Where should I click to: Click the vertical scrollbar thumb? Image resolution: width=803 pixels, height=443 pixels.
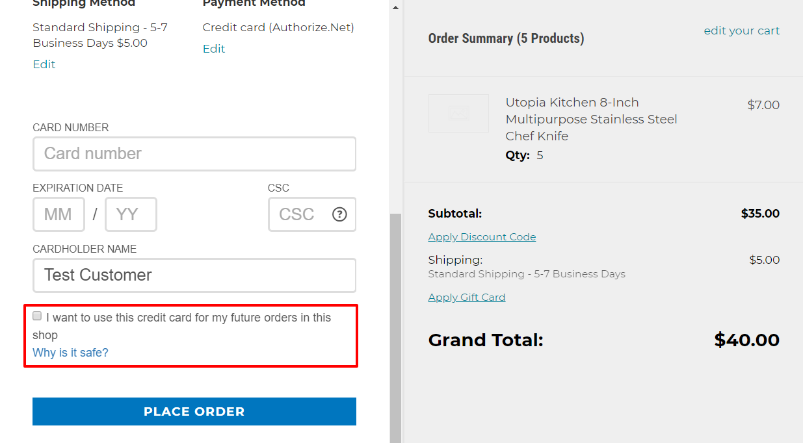click(395, 328)
